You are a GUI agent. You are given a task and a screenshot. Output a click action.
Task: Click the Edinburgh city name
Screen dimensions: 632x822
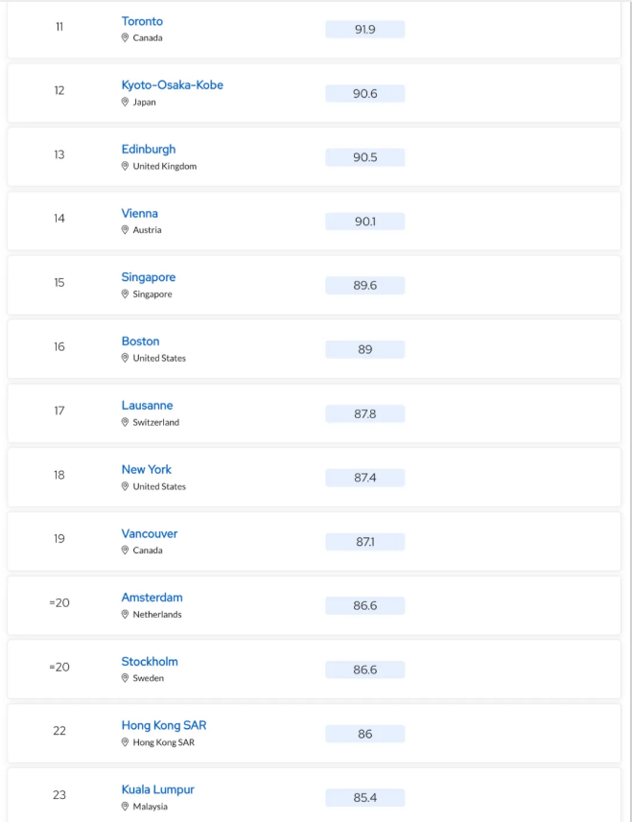coord(149,150)
